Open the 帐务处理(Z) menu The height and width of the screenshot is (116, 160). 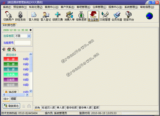(x=36, y=7)
